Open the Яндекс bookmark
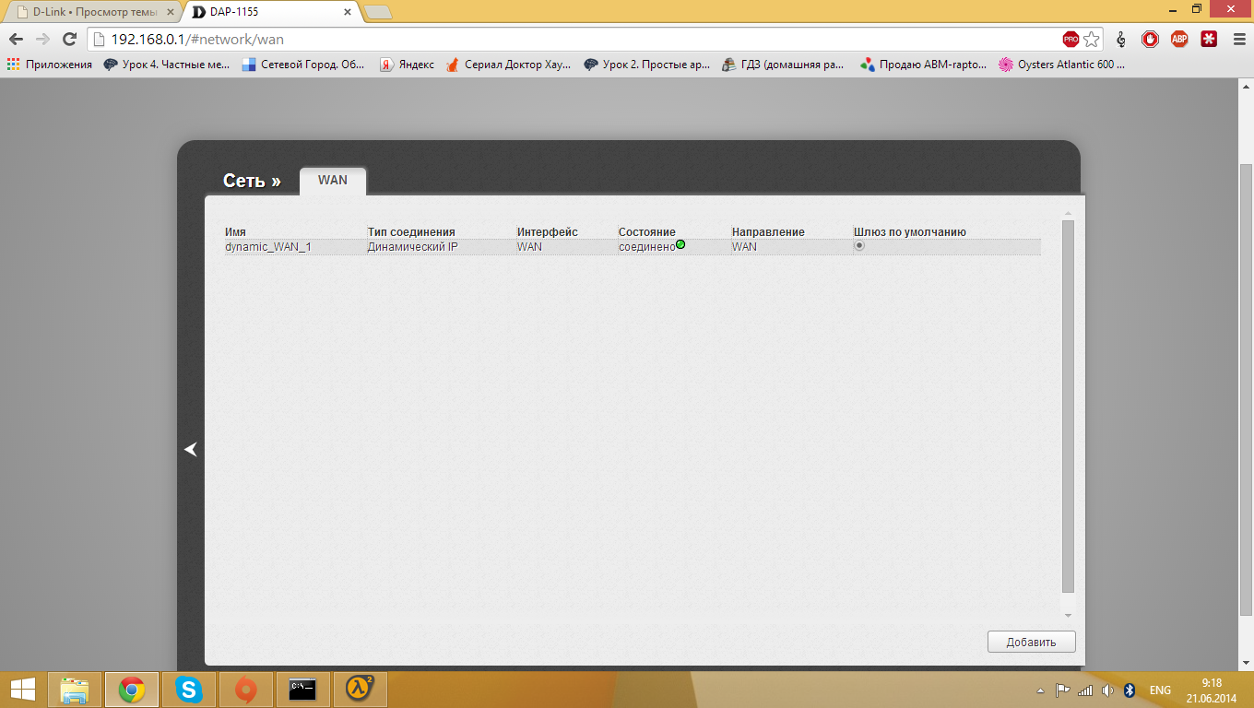The height and width of the screenshot is (708, 1254). pyautogui.click(x=407, y=65)
